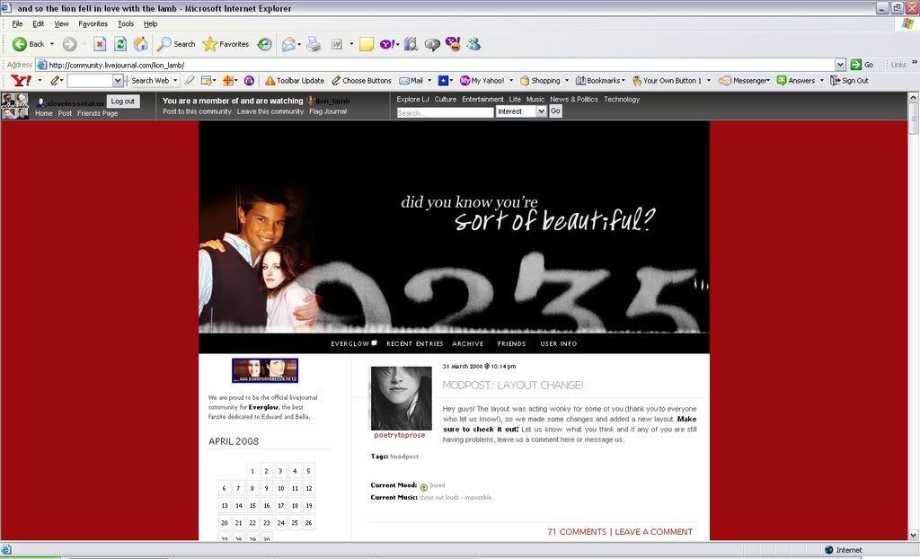Click the grey Forward arrow button
Viewport: 920px width, 559px height.
70,44
